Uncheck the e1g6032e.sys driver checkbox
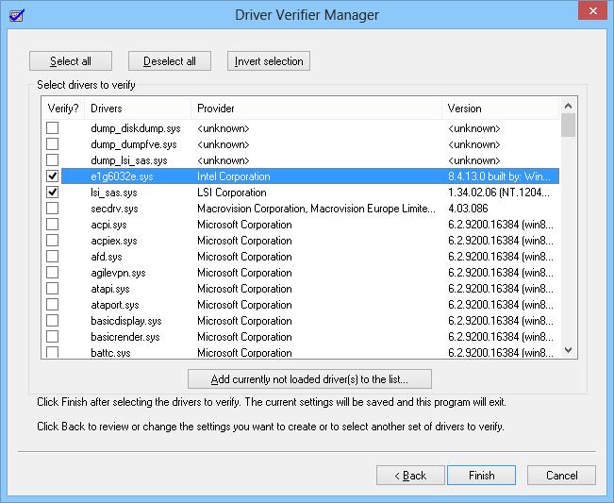Viewport: 614px width, 503px height. tap(53, 176)
